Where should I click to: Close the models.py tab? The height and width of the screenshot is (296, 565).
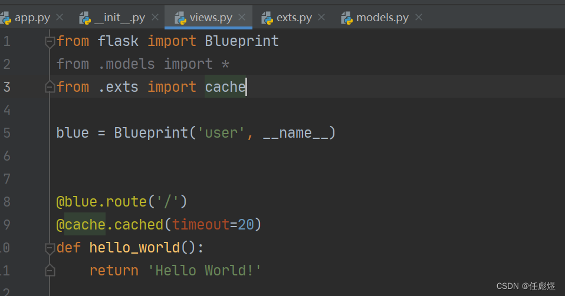pyautogui.click(x=418, y=17)
